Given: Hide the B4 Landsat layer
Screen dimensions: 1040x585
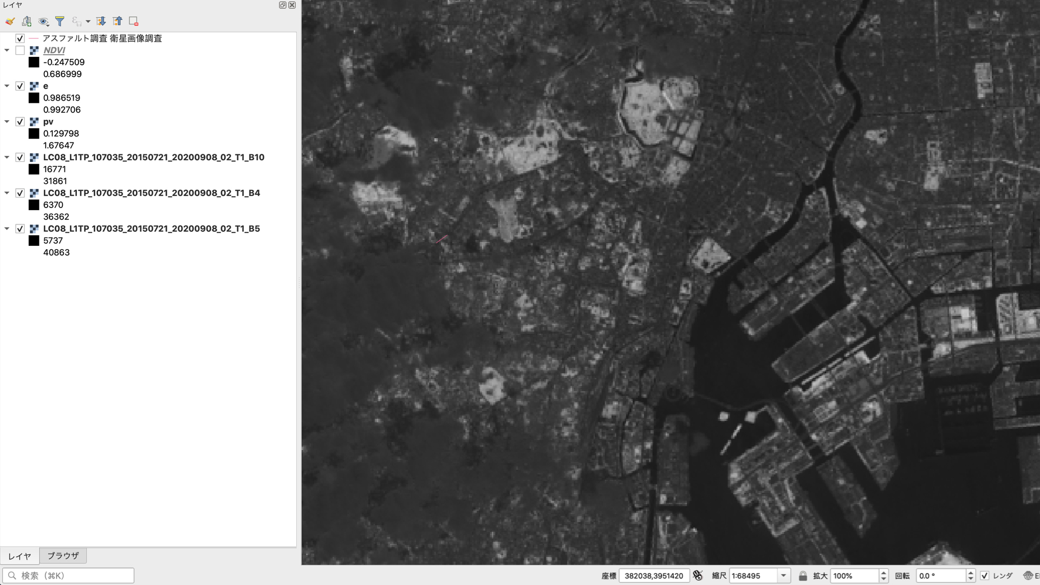Looking at the screenshot, I should tap(20, 193).
